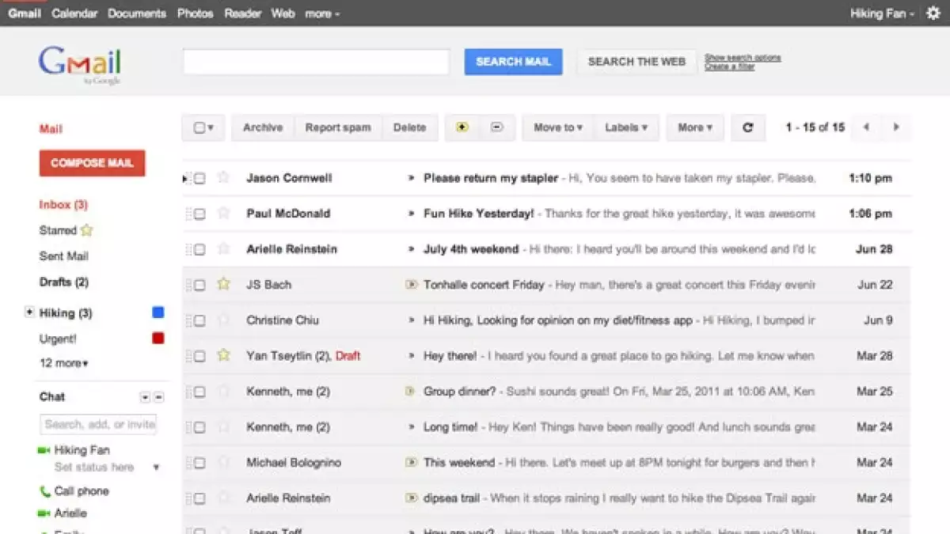Check the Paul McDonald email checkbox
Screen dimensions: 950x534
click(199, 214)
